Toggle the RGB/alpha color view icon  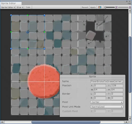tap(100, 7)
